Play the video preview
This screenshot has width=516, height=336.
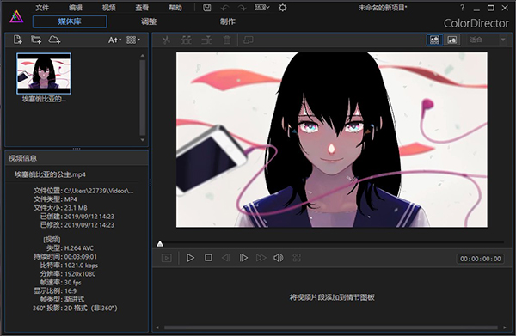click(x=190, y=258)
